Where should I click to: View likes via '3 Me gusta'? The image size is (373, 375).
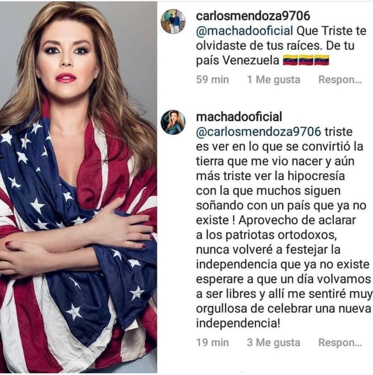[273, 342]
